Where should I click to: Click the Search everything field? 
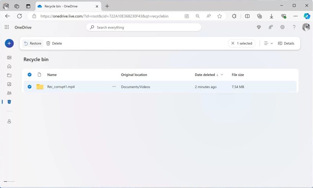[144, 27]
